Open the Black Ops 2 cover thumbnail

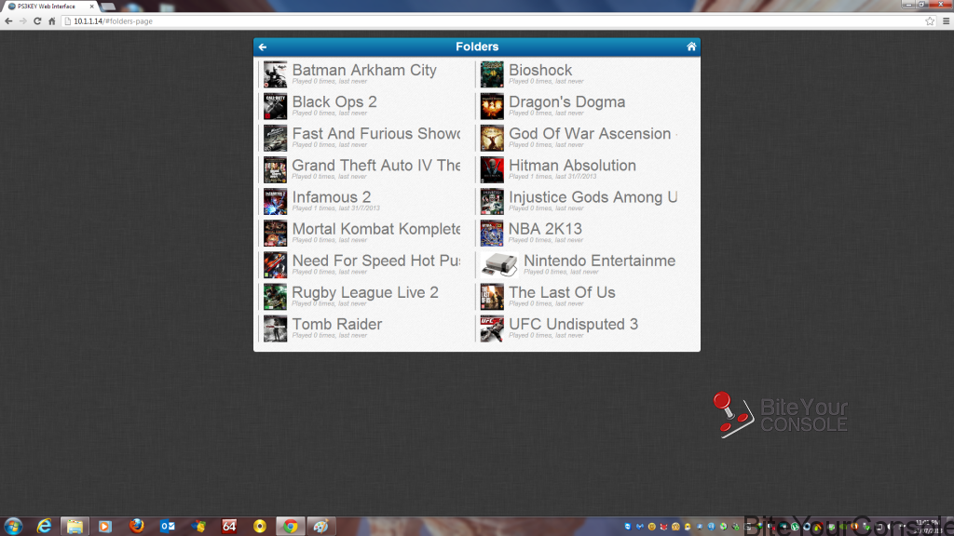click(275, 106)
